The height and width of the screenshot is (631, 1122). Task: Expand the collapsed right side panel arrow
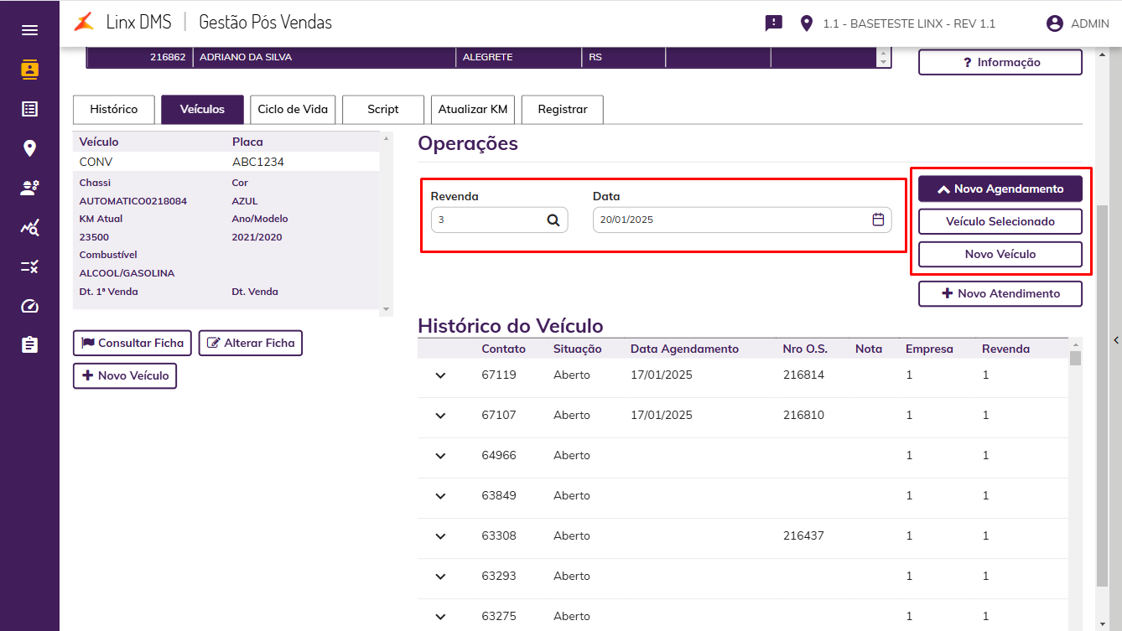(1116, 339)
